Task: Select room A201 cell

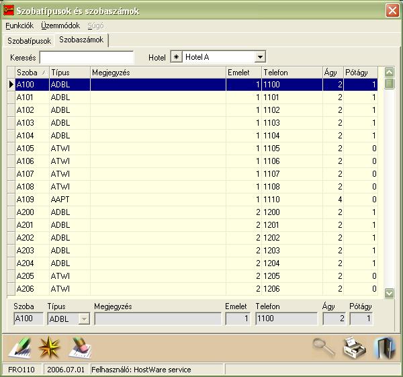Action: click(x=32, y=225)
